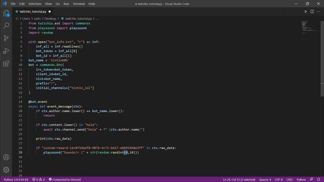
Task: Click the feedback icon in status bar
Action: click(x=311, y=179)
